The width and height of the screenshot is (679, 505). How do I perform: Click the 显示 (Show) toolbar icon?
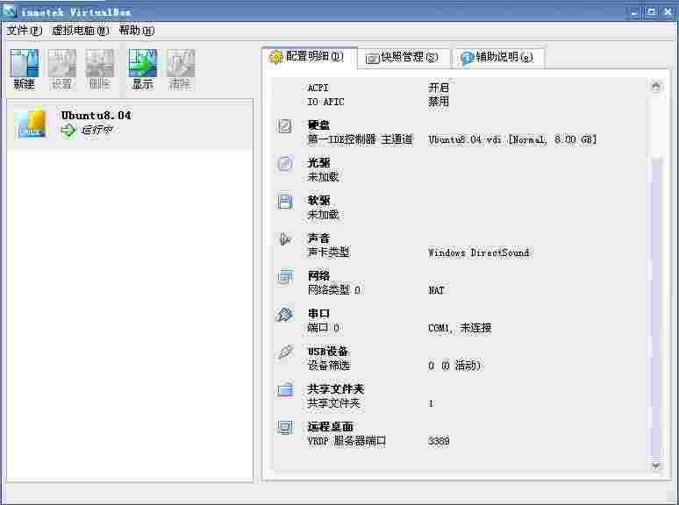[x=142, y=69]
